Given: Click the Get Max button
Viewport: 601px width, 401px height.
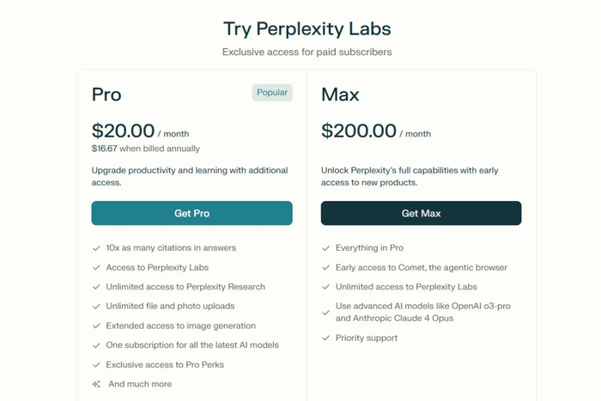Looking at the screenshot, I should coord(421,213).
